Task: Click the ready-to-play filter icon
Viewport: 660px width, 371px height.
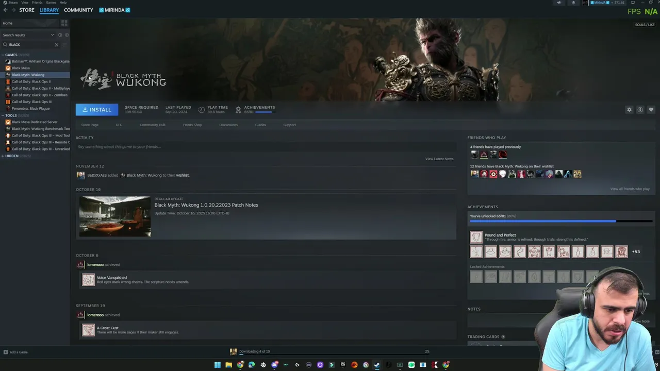Action: [x=67, y=35]
